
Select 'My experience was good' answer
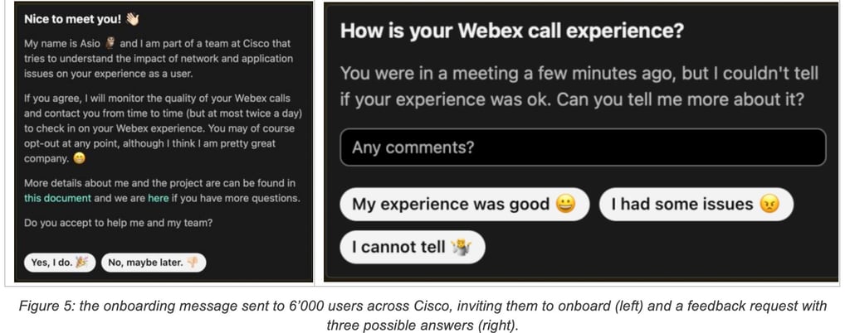click(464, 205)
